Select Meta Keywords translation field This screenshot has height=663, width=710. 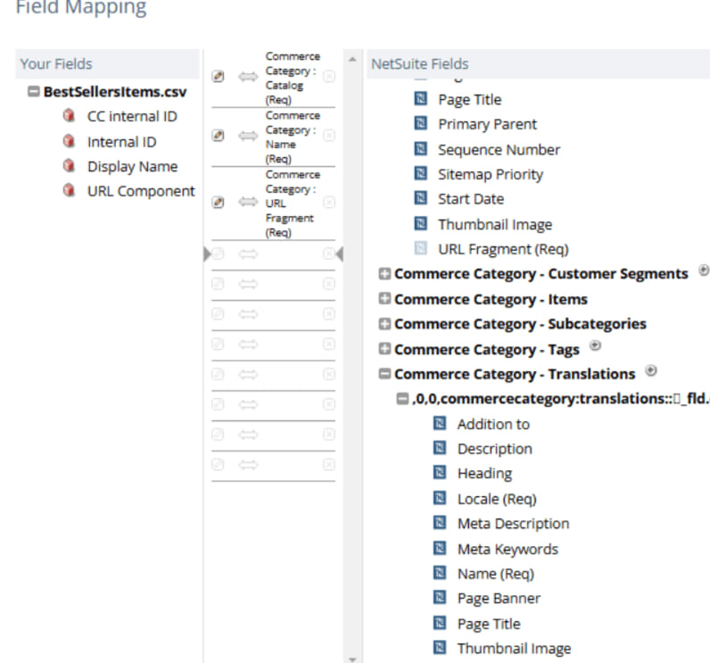pos(508,549)
